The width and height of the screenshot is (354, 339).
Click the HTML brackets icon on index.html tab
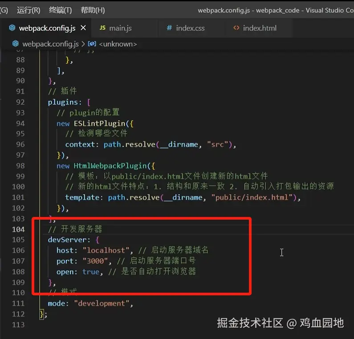[x=236, y=28]
